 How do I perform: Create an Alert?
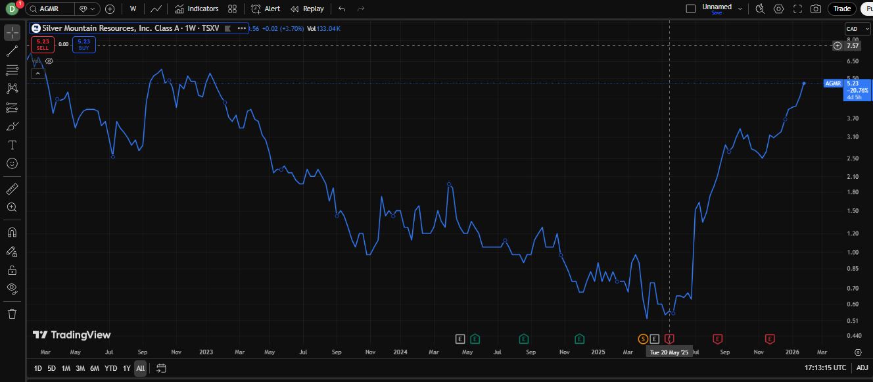coord(266,9)
